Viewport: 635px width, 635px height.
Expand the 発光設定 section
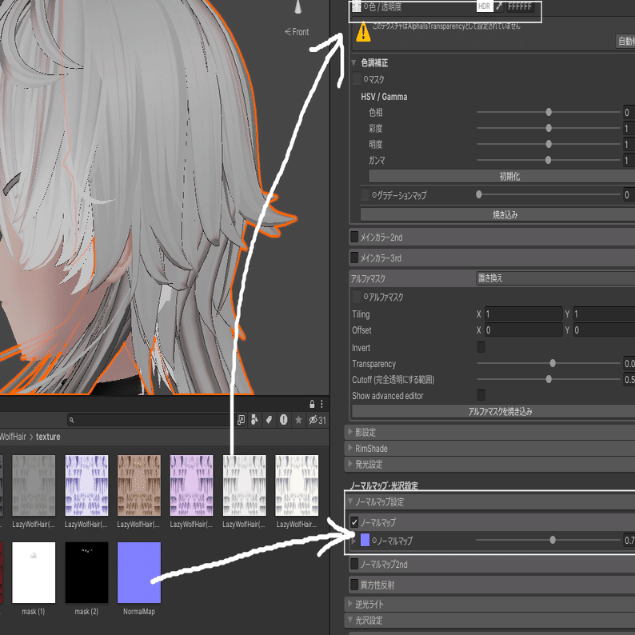(350, 464)
